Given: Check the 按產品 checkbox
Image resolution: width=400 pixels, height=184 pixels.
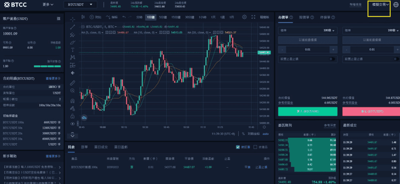Looking at the screenshot, I should [x=255, y=147].
